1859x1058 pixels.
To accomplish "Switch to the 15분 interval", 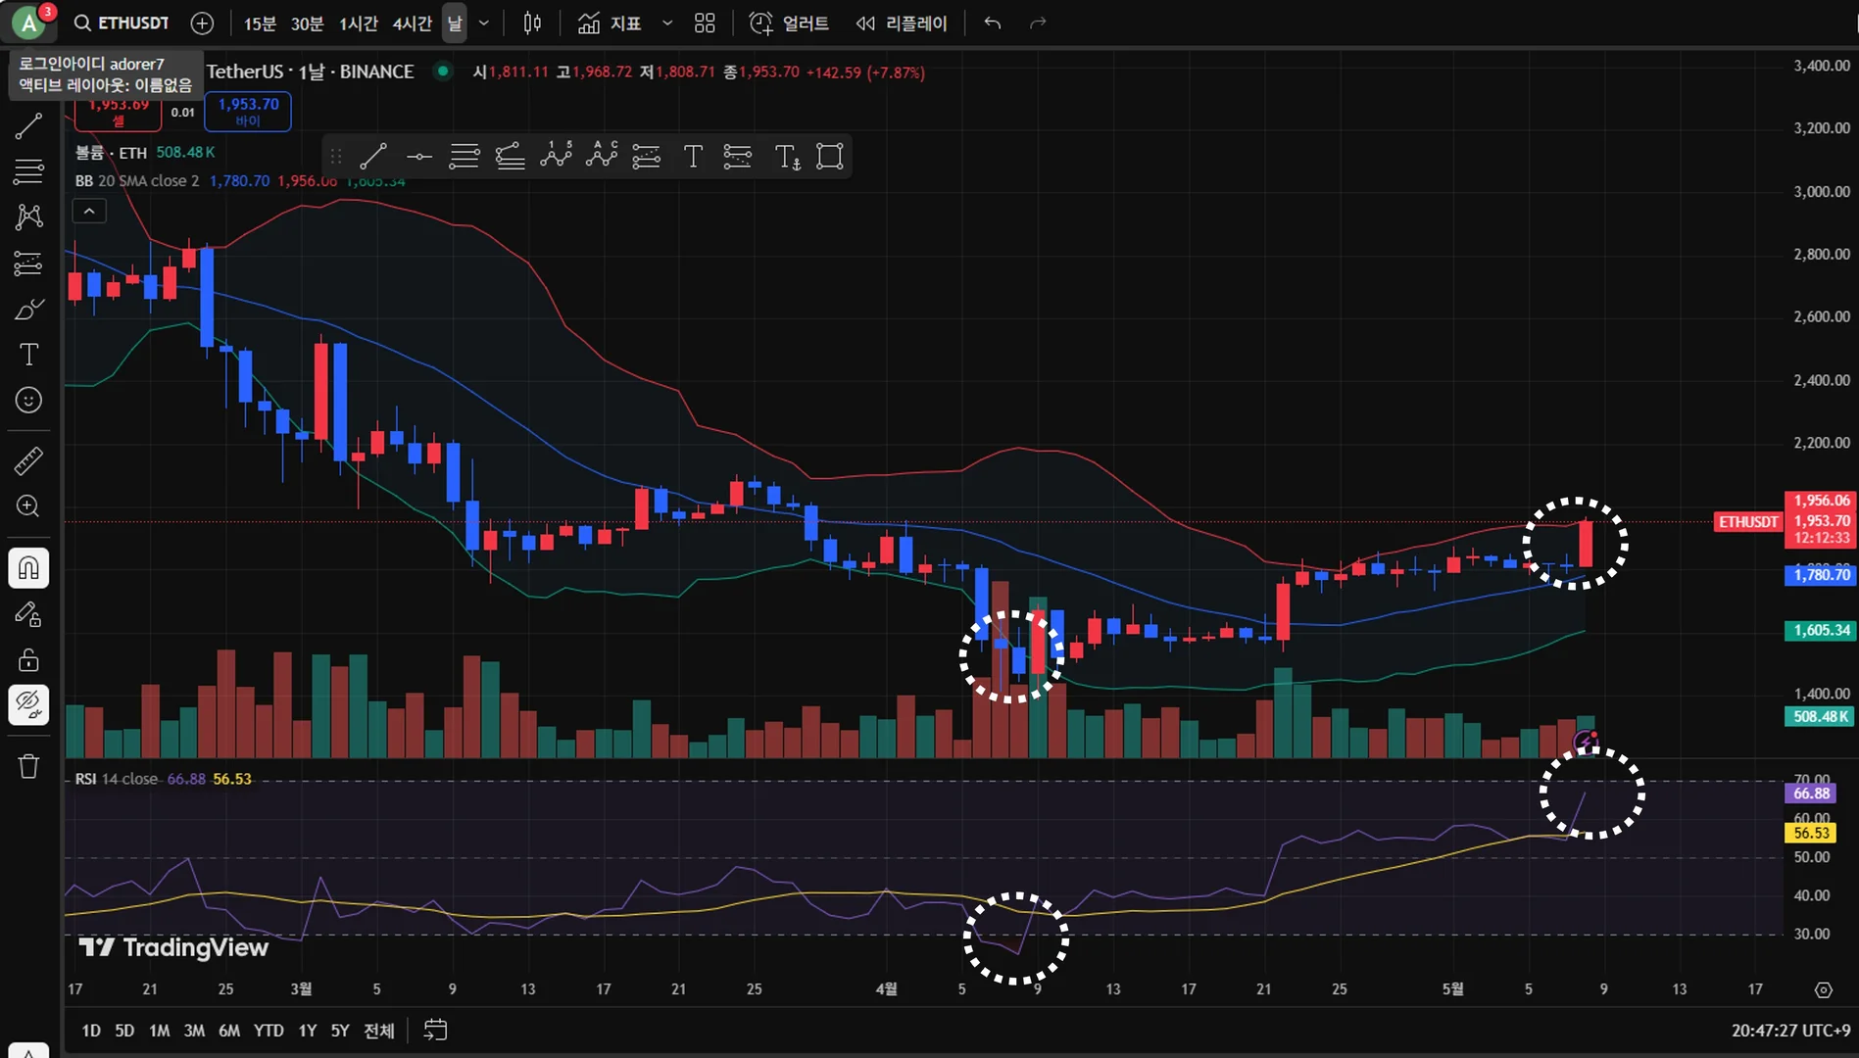I will pos(260,24).
